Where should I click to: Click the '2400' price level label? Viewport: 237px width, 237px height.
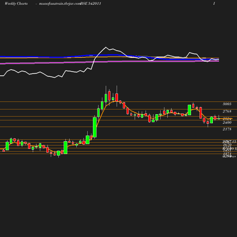coord(227,122)
